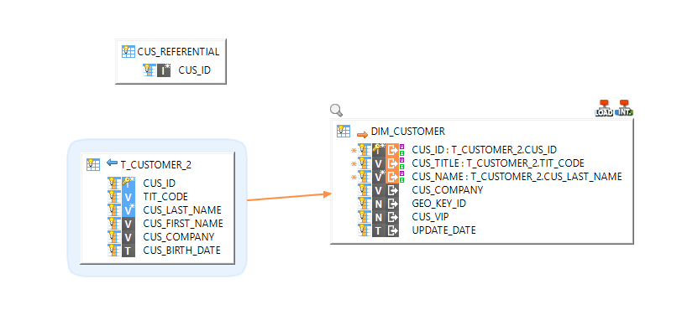Click the T type icon of CUS_BIRTH_DATE

[x=129, y=251]
